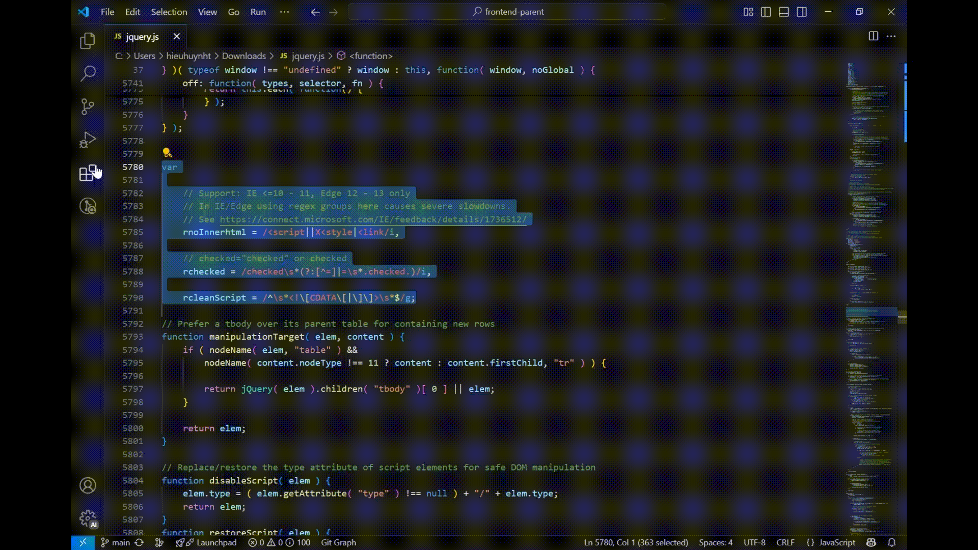
Task: Open the Explorer view in activity bar
Action: point(88,41)
